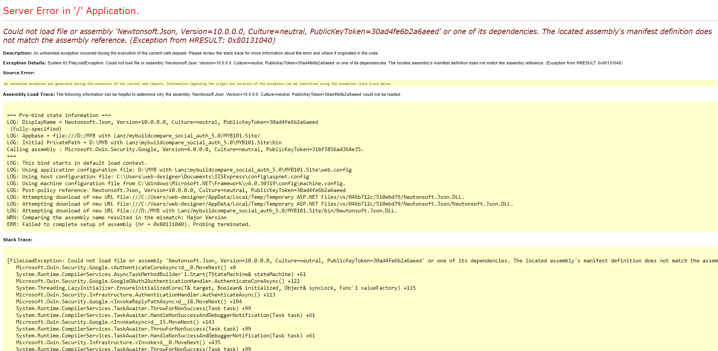
Task: Click the 'WRN: Comparing the assembly name' warning line
Action: coord(117,218)
